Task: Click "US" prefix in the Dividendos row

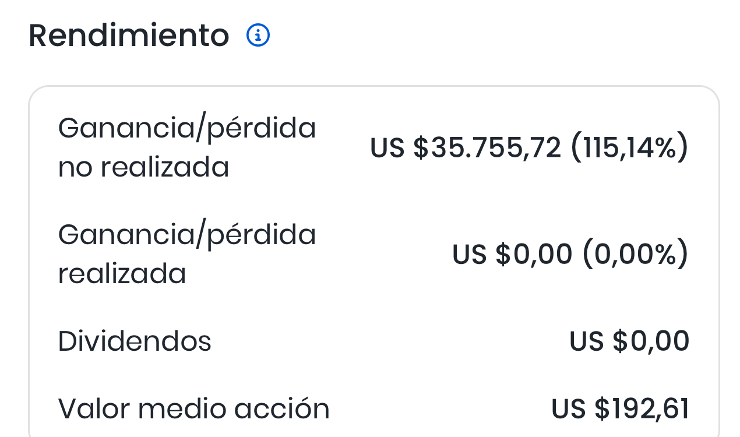Action: coord(586,341)
